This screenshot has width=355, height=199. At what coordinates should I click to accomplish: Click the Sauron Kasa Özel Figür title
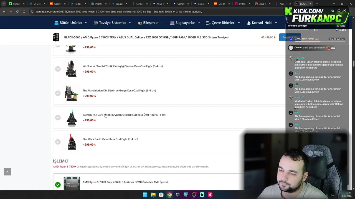click(123, 66)
